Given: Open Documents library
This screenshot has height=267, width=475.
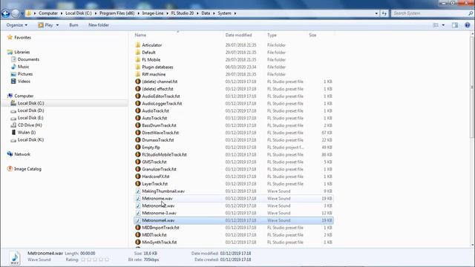Looking at the screenshot, I should (28, 59).
